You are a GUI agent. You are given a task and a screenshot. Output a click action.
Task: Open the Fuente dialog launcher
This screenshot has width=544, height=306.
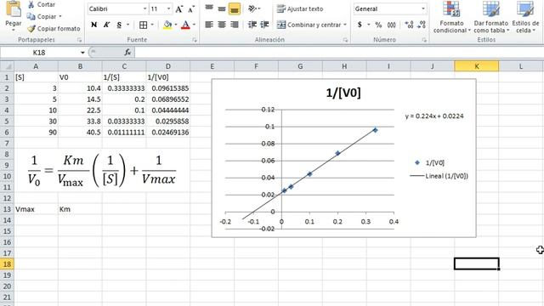coord(195,40)
